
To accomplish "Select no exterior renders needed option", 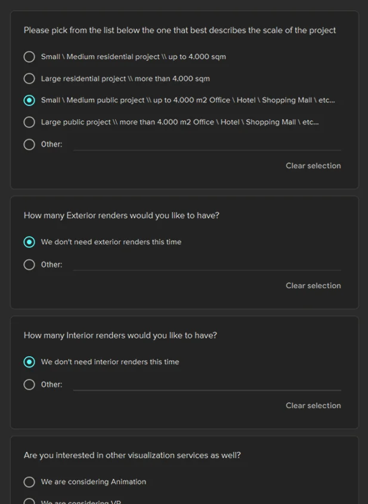I will coord(29,242).
